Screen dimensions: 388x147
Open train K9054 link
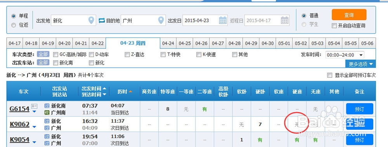click(x=19, y=140)
